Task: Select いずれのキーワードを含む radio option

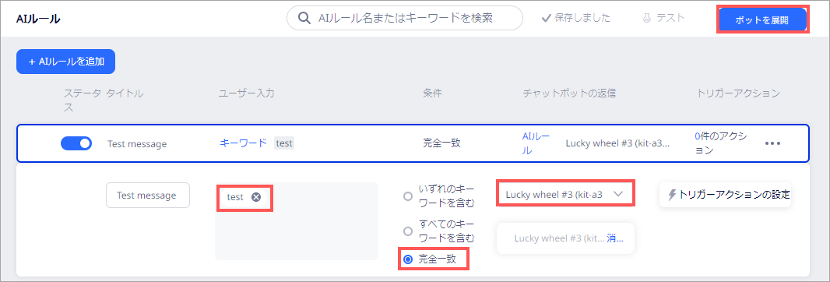Action: point(407,196)
